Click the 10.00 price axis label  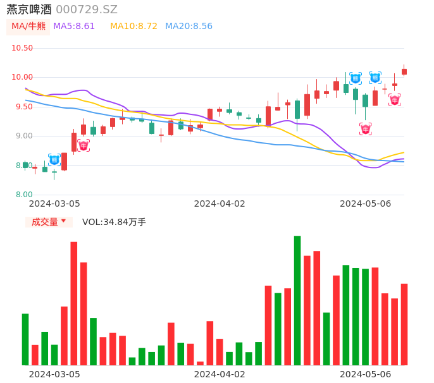(22, 77)
